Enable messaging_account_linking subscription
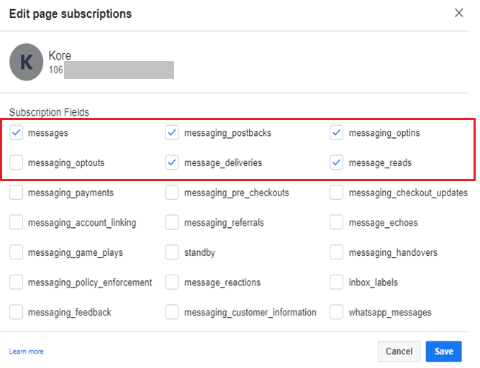 (x=16, y=223)
